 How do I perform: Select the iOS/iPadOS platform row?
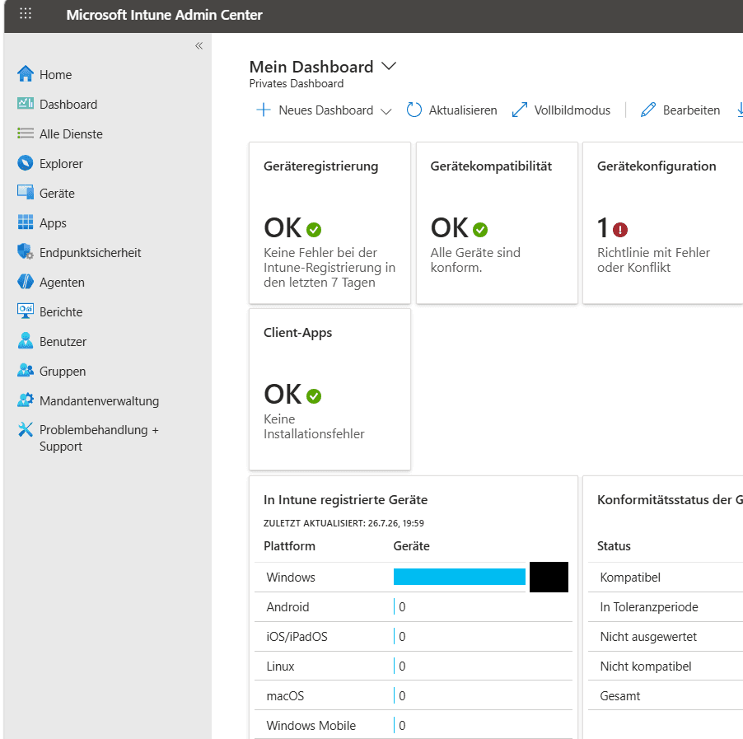(x=414, y=636)
